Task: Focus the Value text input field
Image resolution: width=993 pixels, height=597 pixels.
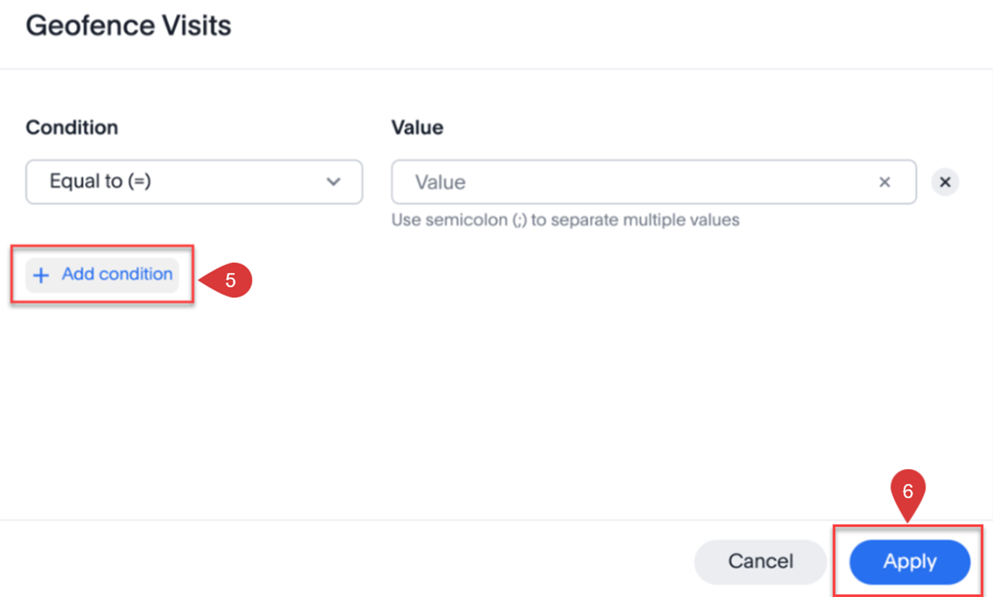Action: pyautogui.click(x=636, y=182)
